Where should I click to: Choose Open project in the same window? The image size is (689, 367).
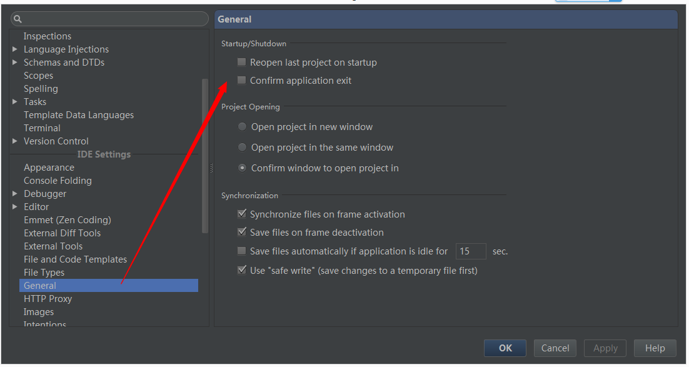(x=243, y=148)
